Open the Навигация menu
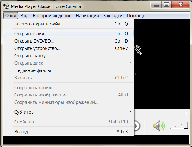This screenshot has height=147, width=192. click(87, 16)
